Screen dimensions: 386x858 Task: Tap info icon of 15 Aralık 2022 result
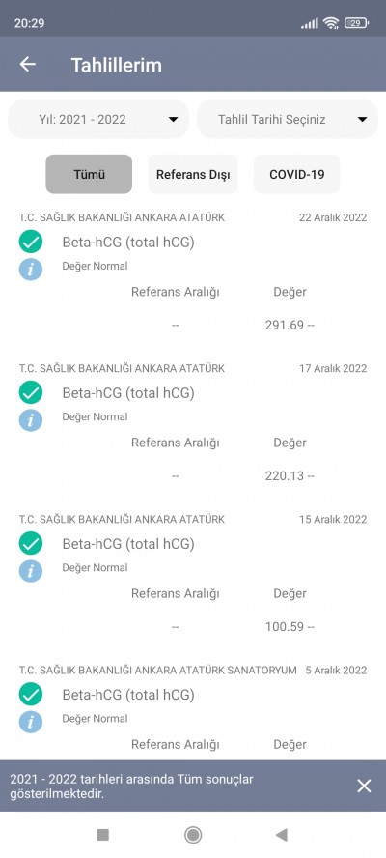click(x=31, y=571)
